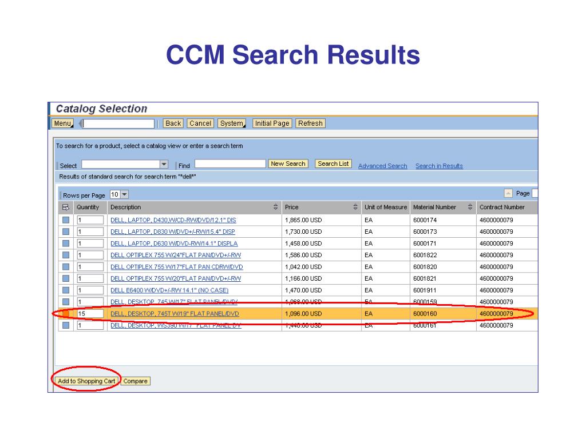Sort by Material Number column arrows
This screenshot has width=586, height=439.
click(470, 207)
